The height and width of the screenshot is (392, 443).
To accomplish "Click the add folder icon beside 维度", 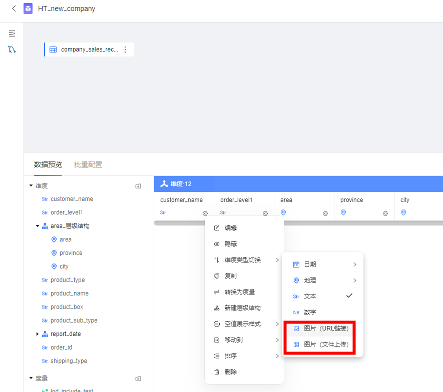I will 138,186.
